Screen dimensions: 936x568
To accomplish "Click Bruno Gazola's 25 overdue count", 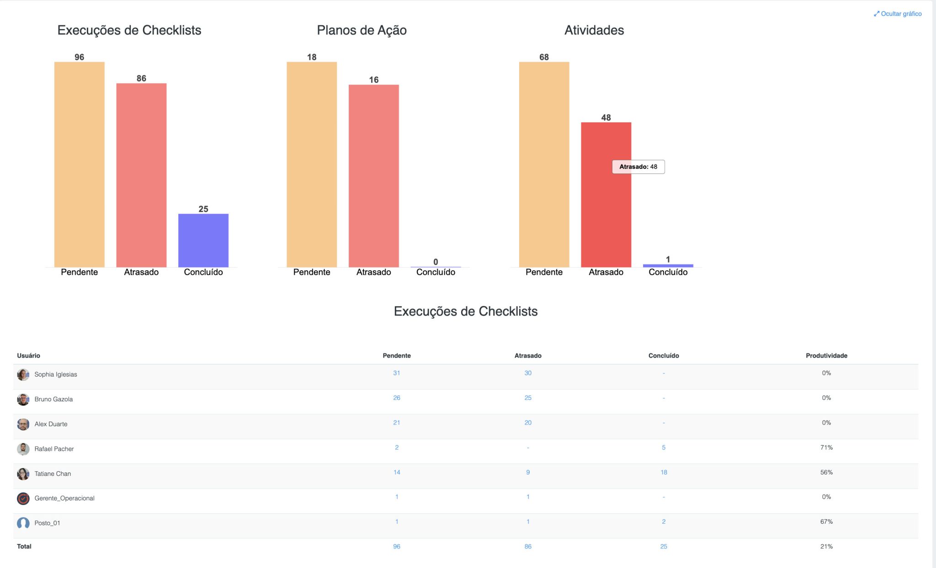I will [528, 398].
